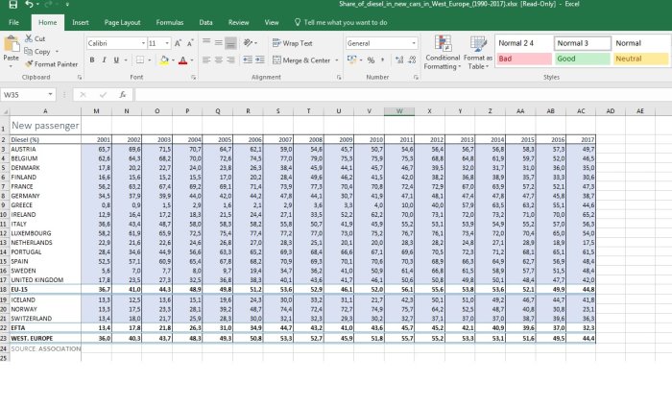Apply comma style format
Screen dimensions: 672x406
click(x=382, y=60)
